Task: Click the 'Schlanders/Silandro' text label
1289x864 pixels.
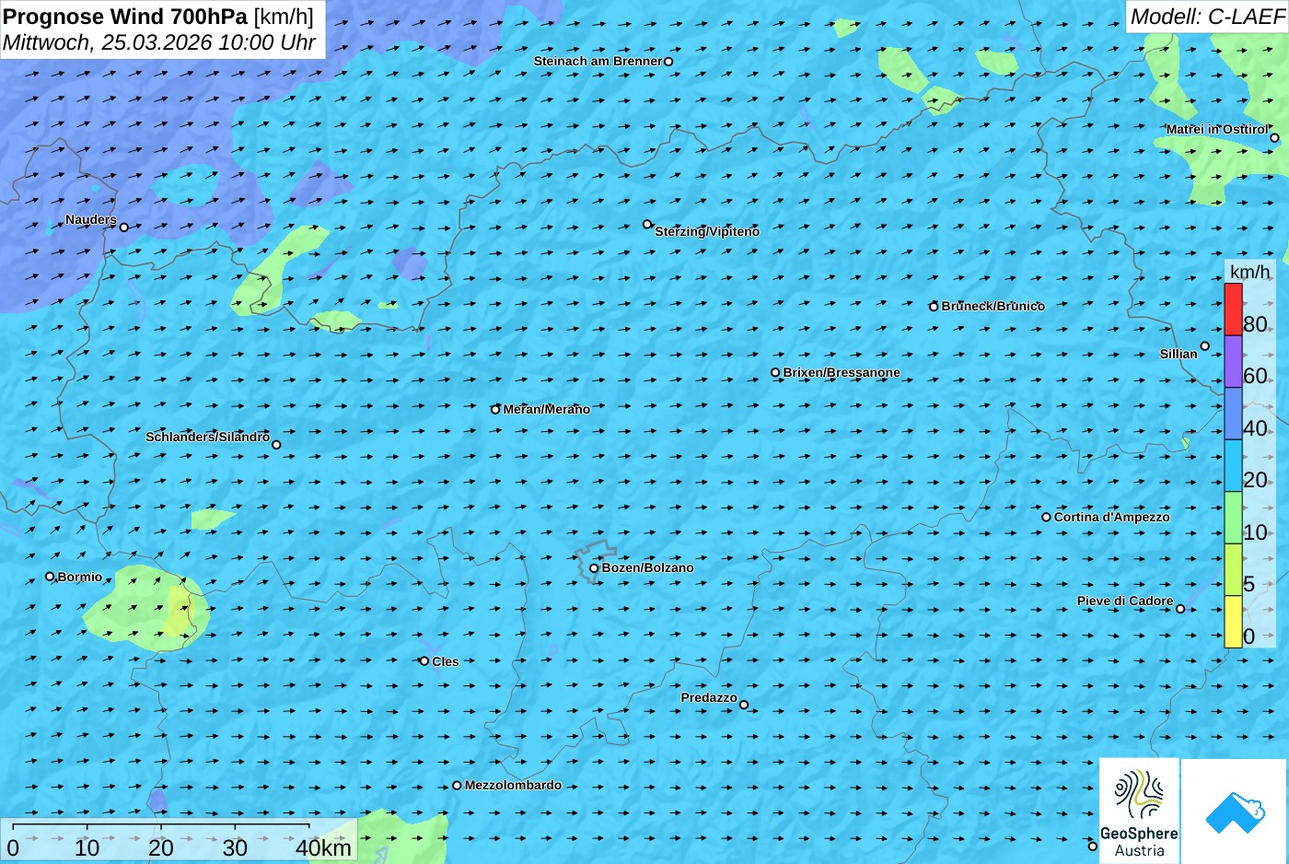Action: click(x=208, y=437)
